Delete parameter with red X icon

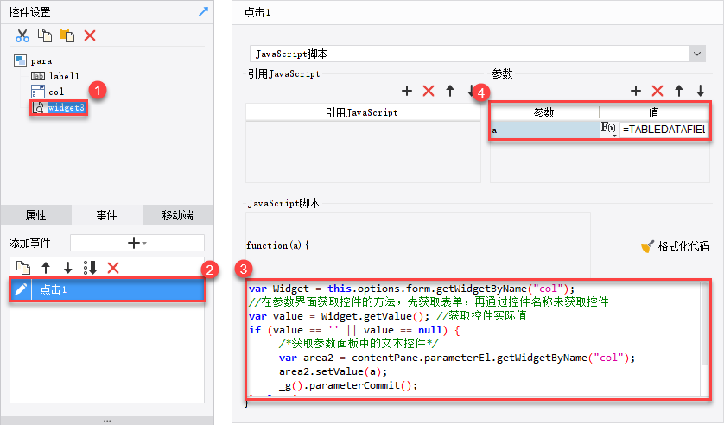657,91
